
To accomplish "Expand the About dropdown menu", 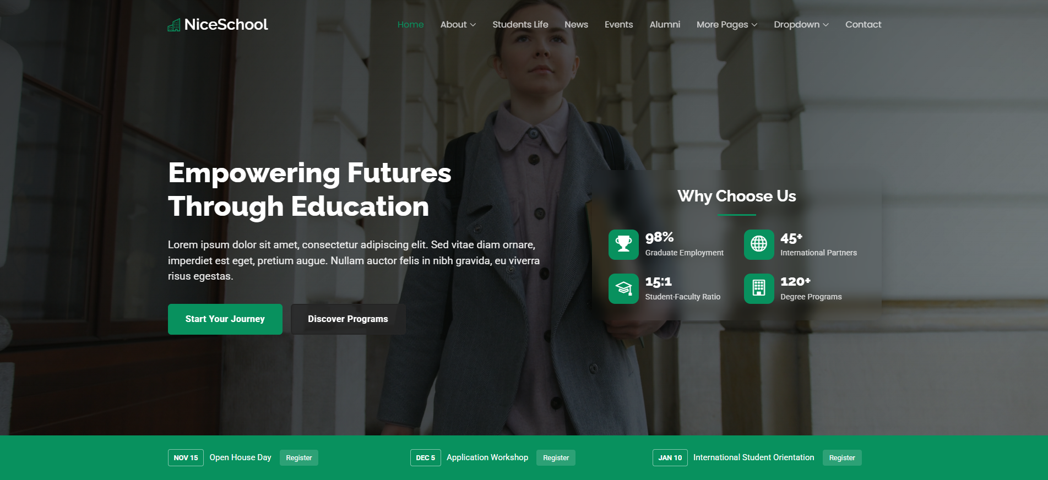I will [x=458, y=24].
